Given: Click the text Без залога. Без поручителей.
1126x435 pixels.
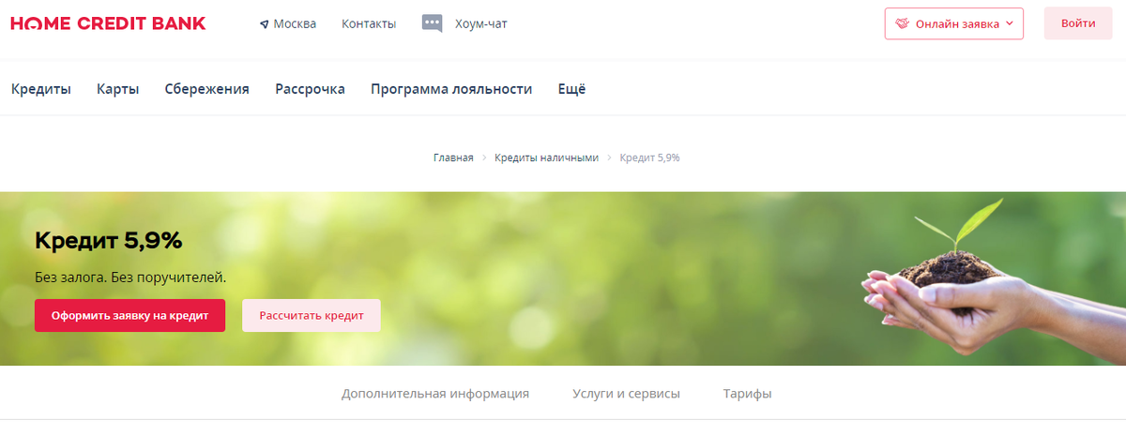Looking at the screenshot, I should pos(130,277).
